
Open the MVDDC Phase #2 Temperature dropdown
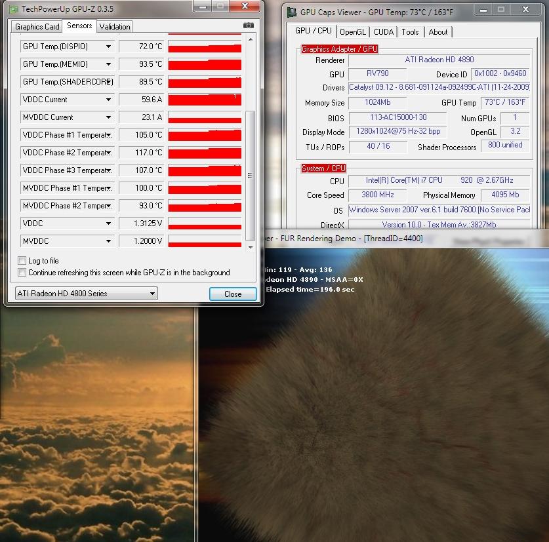(x=109, y=205)
